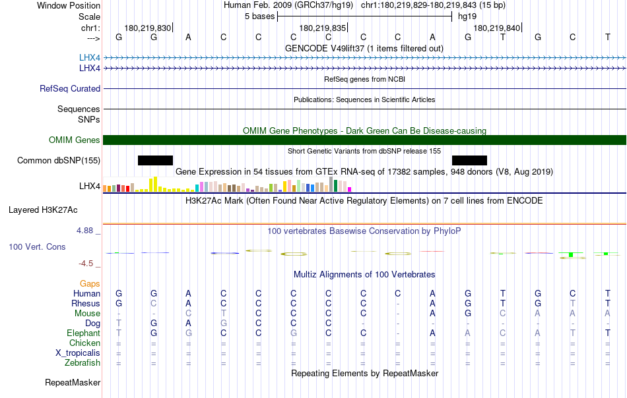Click the Sequences track label
The height and width of the screenshot is (398, 627).
point(79,109)
